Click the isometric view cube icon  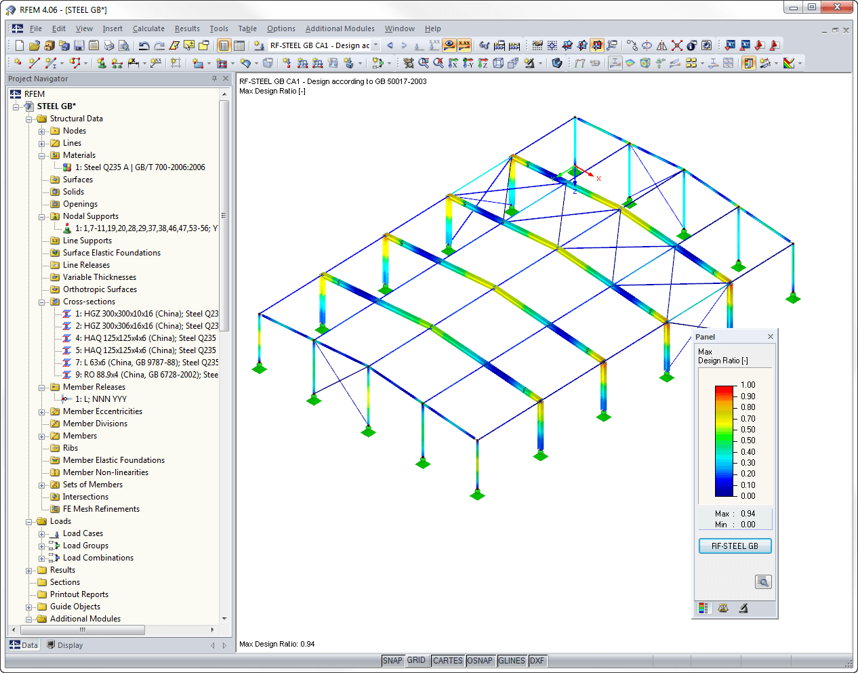pyautogui.click(x=498, y=63)
